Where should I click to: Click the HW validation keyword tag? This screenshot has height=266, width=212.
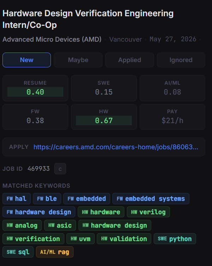(x=124, y=239)
